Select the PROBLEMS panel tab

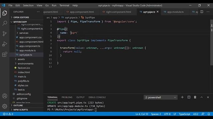pyautogui.click(x=67, y=97)
